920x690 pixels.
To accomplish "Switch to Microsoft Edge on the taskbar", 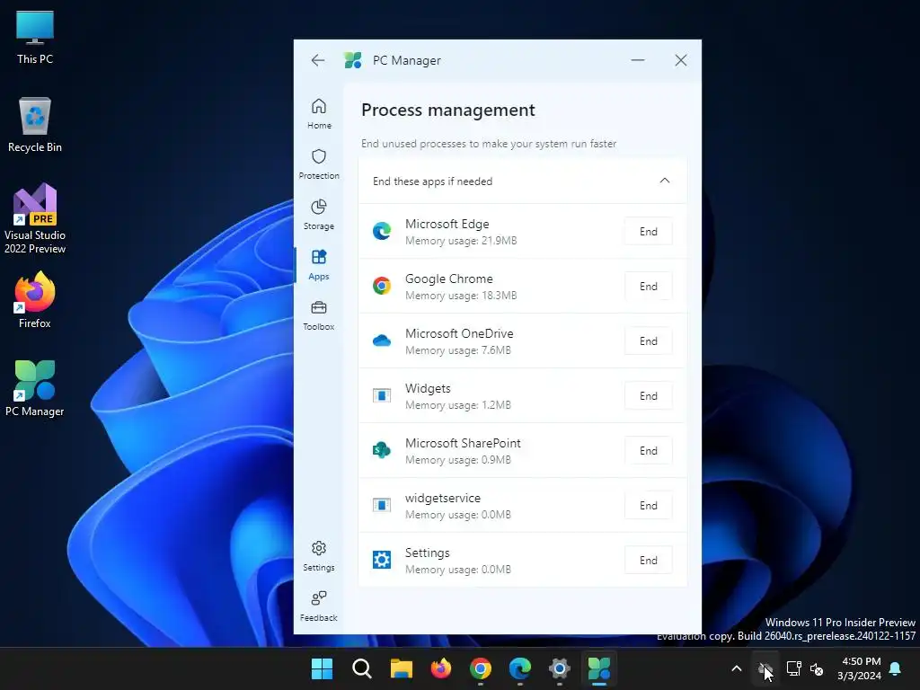I will point(520,668).
